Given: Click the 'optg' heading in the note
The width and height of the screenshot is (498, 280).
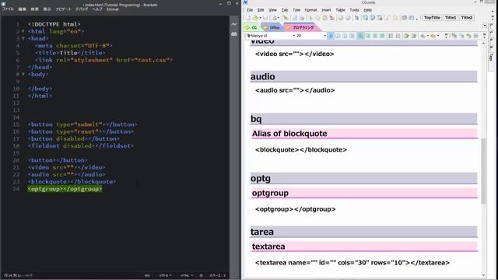Looking at the screenshot, I should (261, 178).
